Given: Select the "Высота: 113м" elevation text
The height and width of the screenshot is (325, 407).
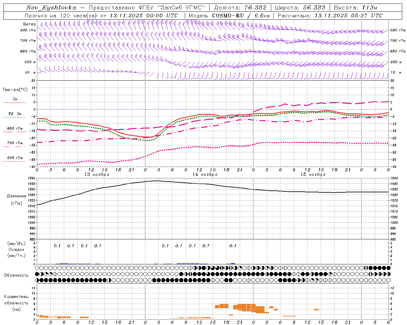Looking at the screenshot, I should point(355,8).
